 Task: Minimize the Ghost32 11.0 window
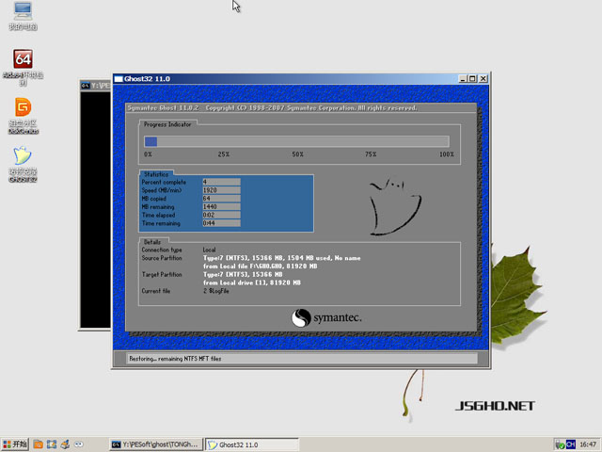(x=461, y=79)
